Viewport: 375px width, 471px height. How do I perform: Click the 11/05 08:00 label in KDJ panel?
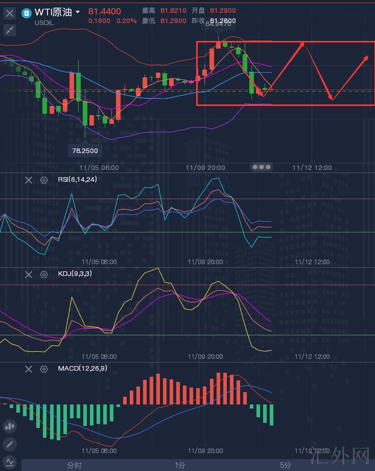(99, 356)
